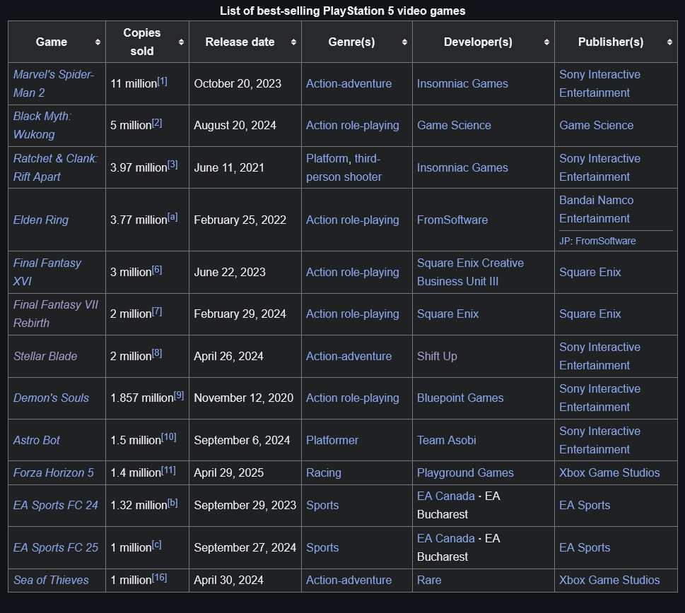Image resolution: width=685 pixels, height=613 pixels.
Task: Open Marvel's Spider-Man 2 game link
Action: pos(53,83)
